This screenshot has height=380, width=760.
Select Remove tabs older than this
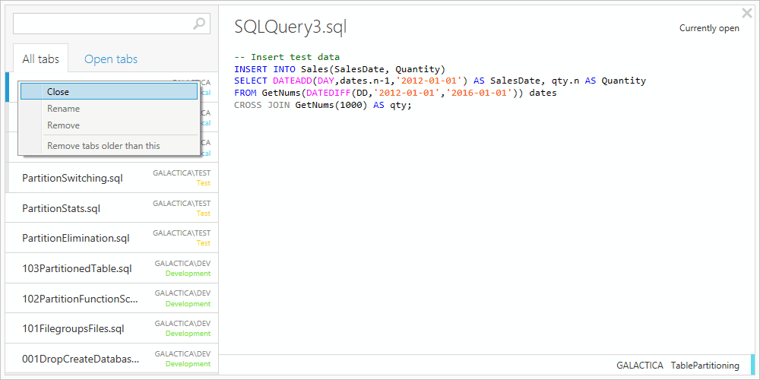(103, 146)
